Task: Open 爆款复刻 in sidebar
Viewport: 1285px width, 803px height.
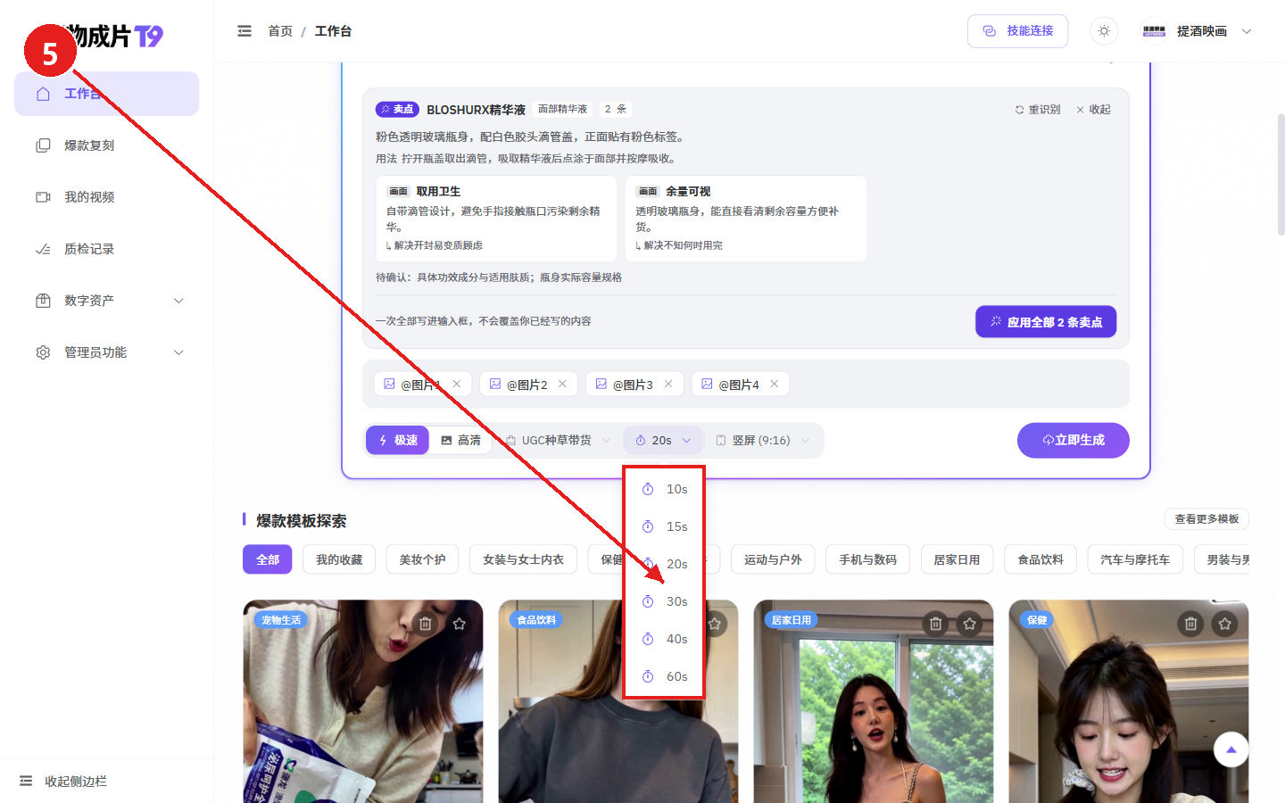Action: pyautogui.click(x=106, y=145)
